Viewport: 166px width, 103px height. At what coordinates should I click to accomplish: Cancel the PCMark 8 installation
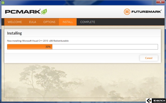[149, 58]
